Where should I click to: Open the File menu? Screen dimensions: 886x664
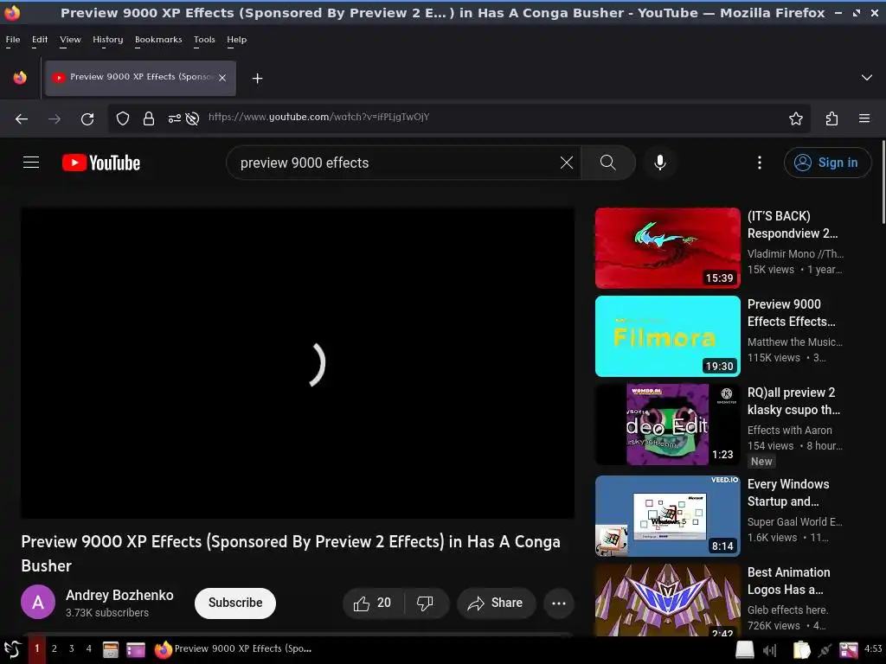click(x=12, y=40)
